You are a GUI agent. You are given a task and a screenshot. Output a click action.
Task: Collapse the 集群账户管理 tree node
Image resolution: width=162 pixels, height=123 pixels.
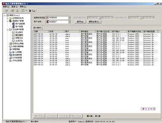(x=8, y=21)
